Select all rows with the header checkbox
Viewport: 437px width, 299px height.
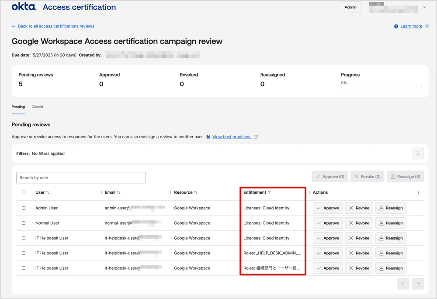24,192
